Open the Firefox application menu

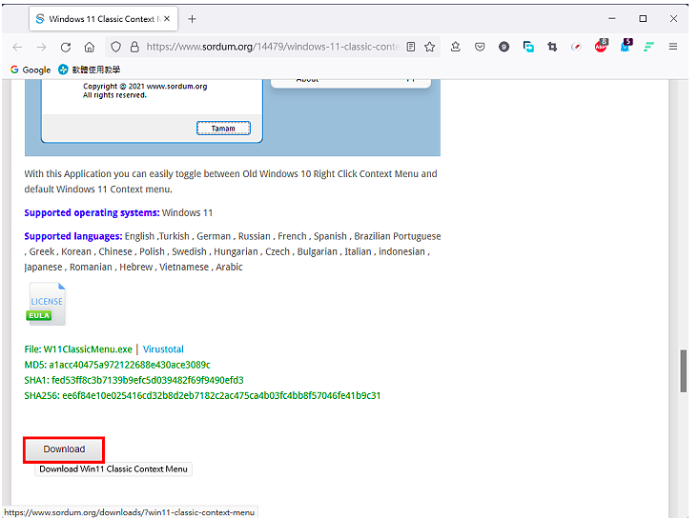pos(673,47)
